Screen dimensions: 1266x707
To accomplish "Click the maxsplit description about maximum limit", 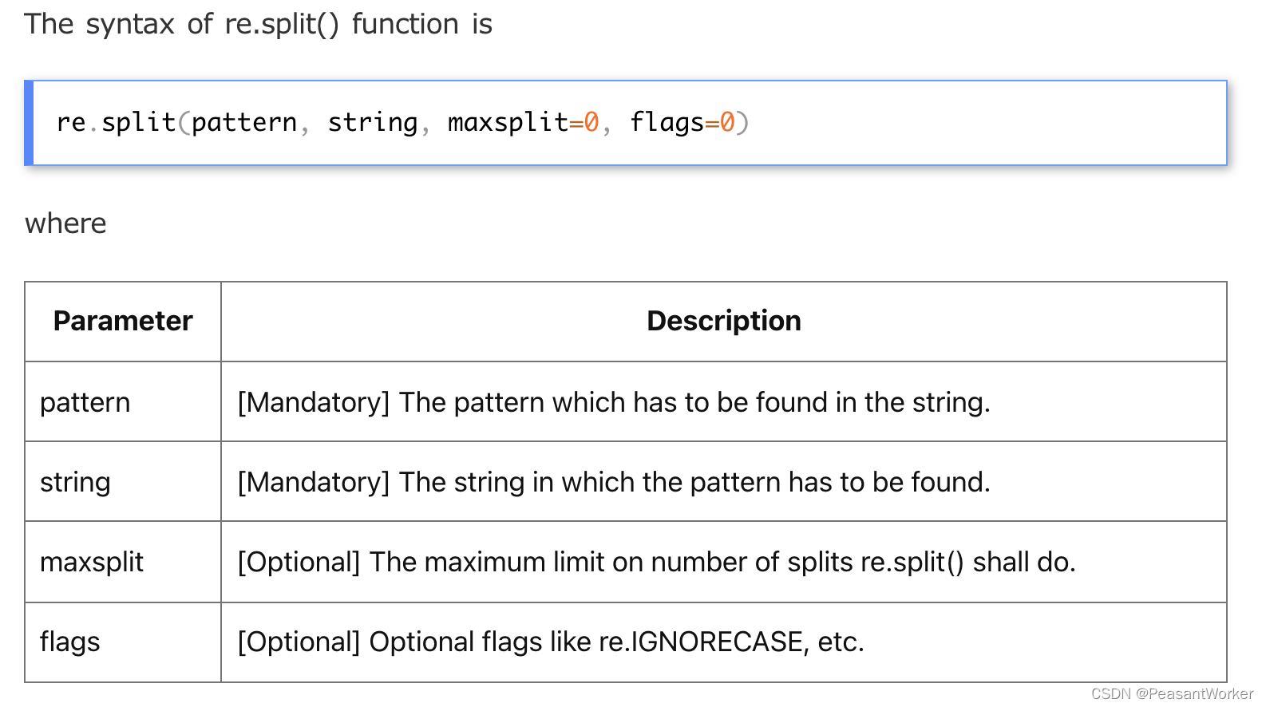I will click(657, 562).
